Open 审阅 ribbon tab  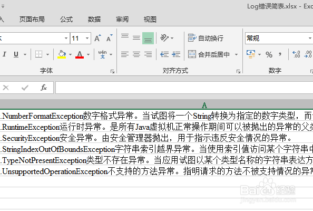pos(122,20)
